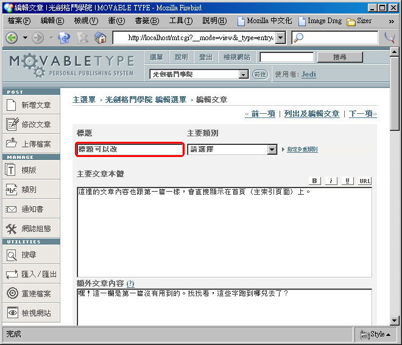Click 搜尋 sidebar search icon
The height and width of the screenshot is (345, 402).
pyautogui.click(x=12, y=255)
